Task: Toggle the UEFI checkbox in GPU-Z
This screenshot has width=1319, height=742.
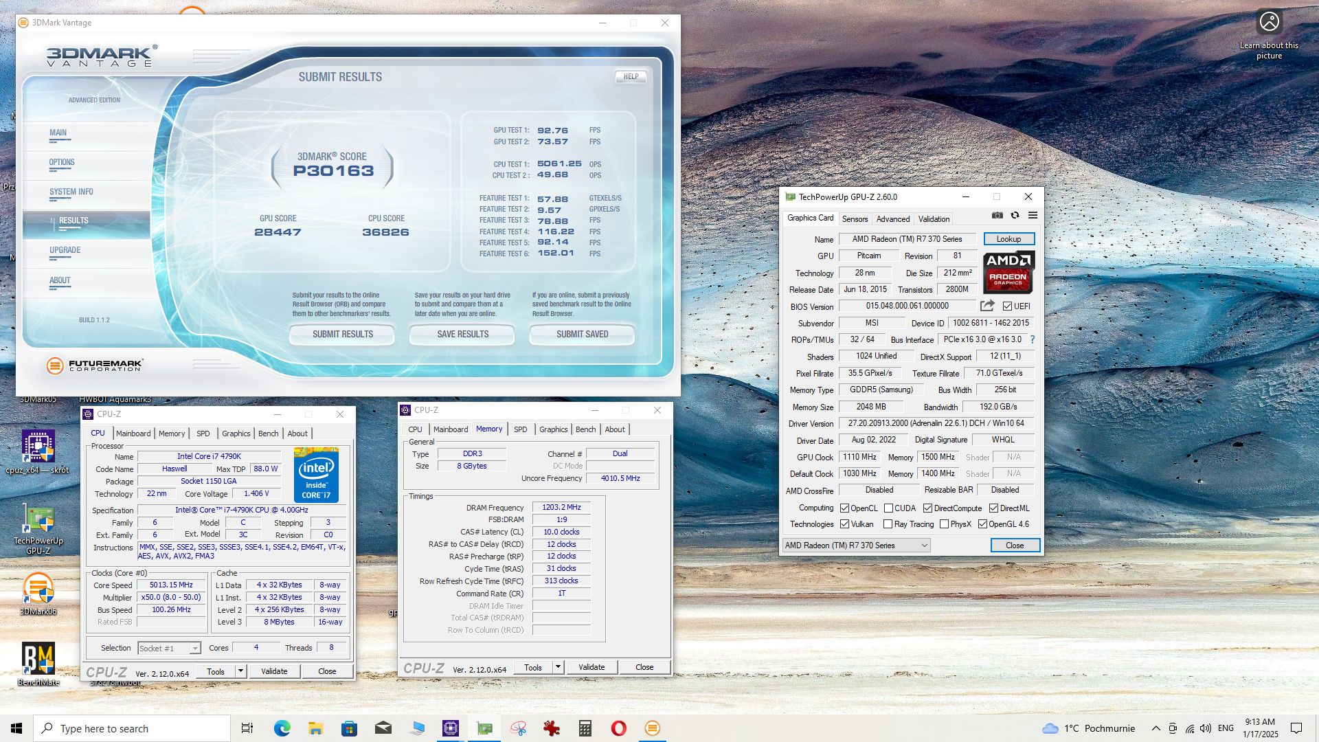Action: click(1007, 306)
